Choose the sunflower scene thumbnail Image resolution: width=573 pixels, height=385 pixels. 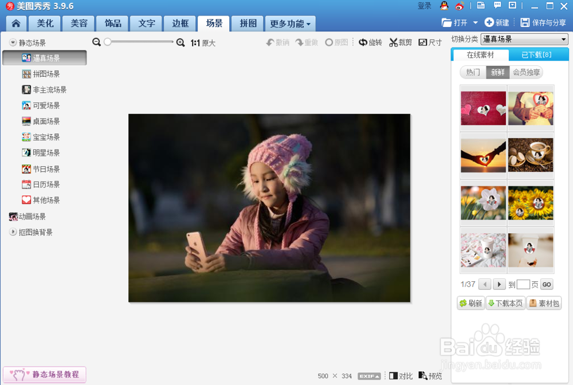(x=531, y=203)
